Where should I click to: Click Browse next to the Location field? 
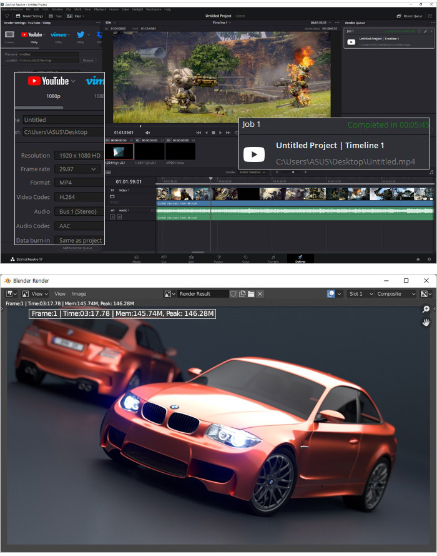[88, 61]
